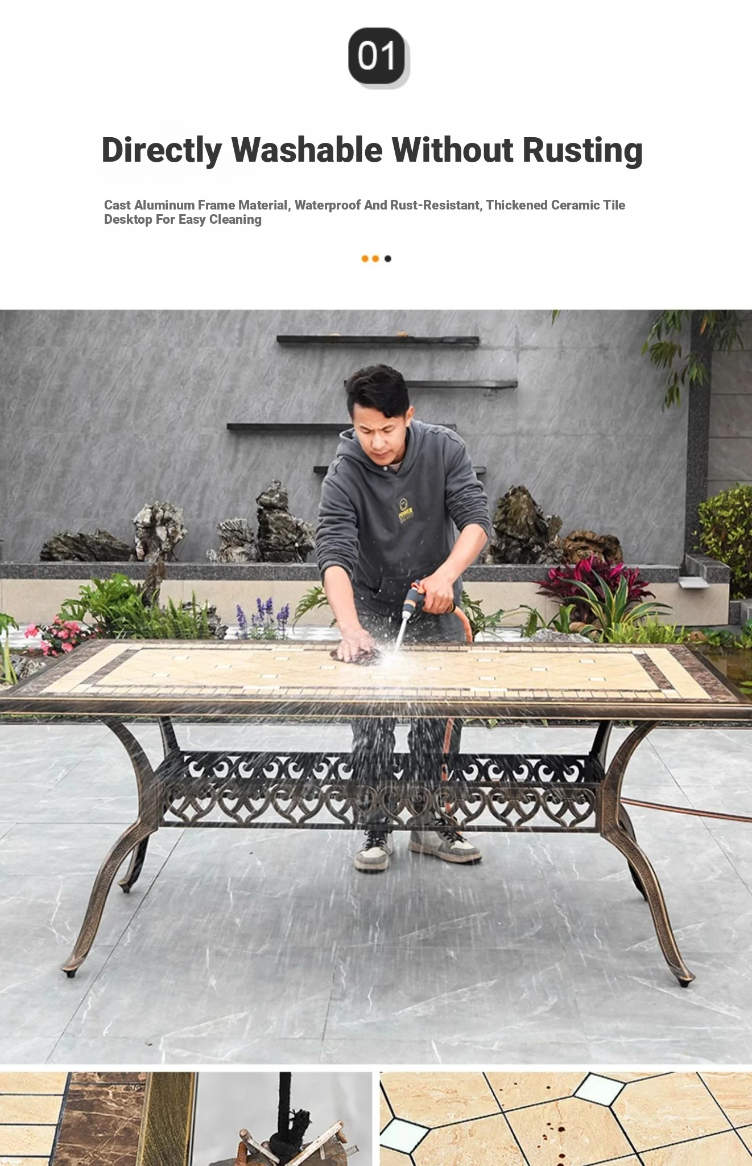Screen dimensions: 752x1166
Task: Click the yellow logo on the hoodie
Action: [x=406, y=511]
